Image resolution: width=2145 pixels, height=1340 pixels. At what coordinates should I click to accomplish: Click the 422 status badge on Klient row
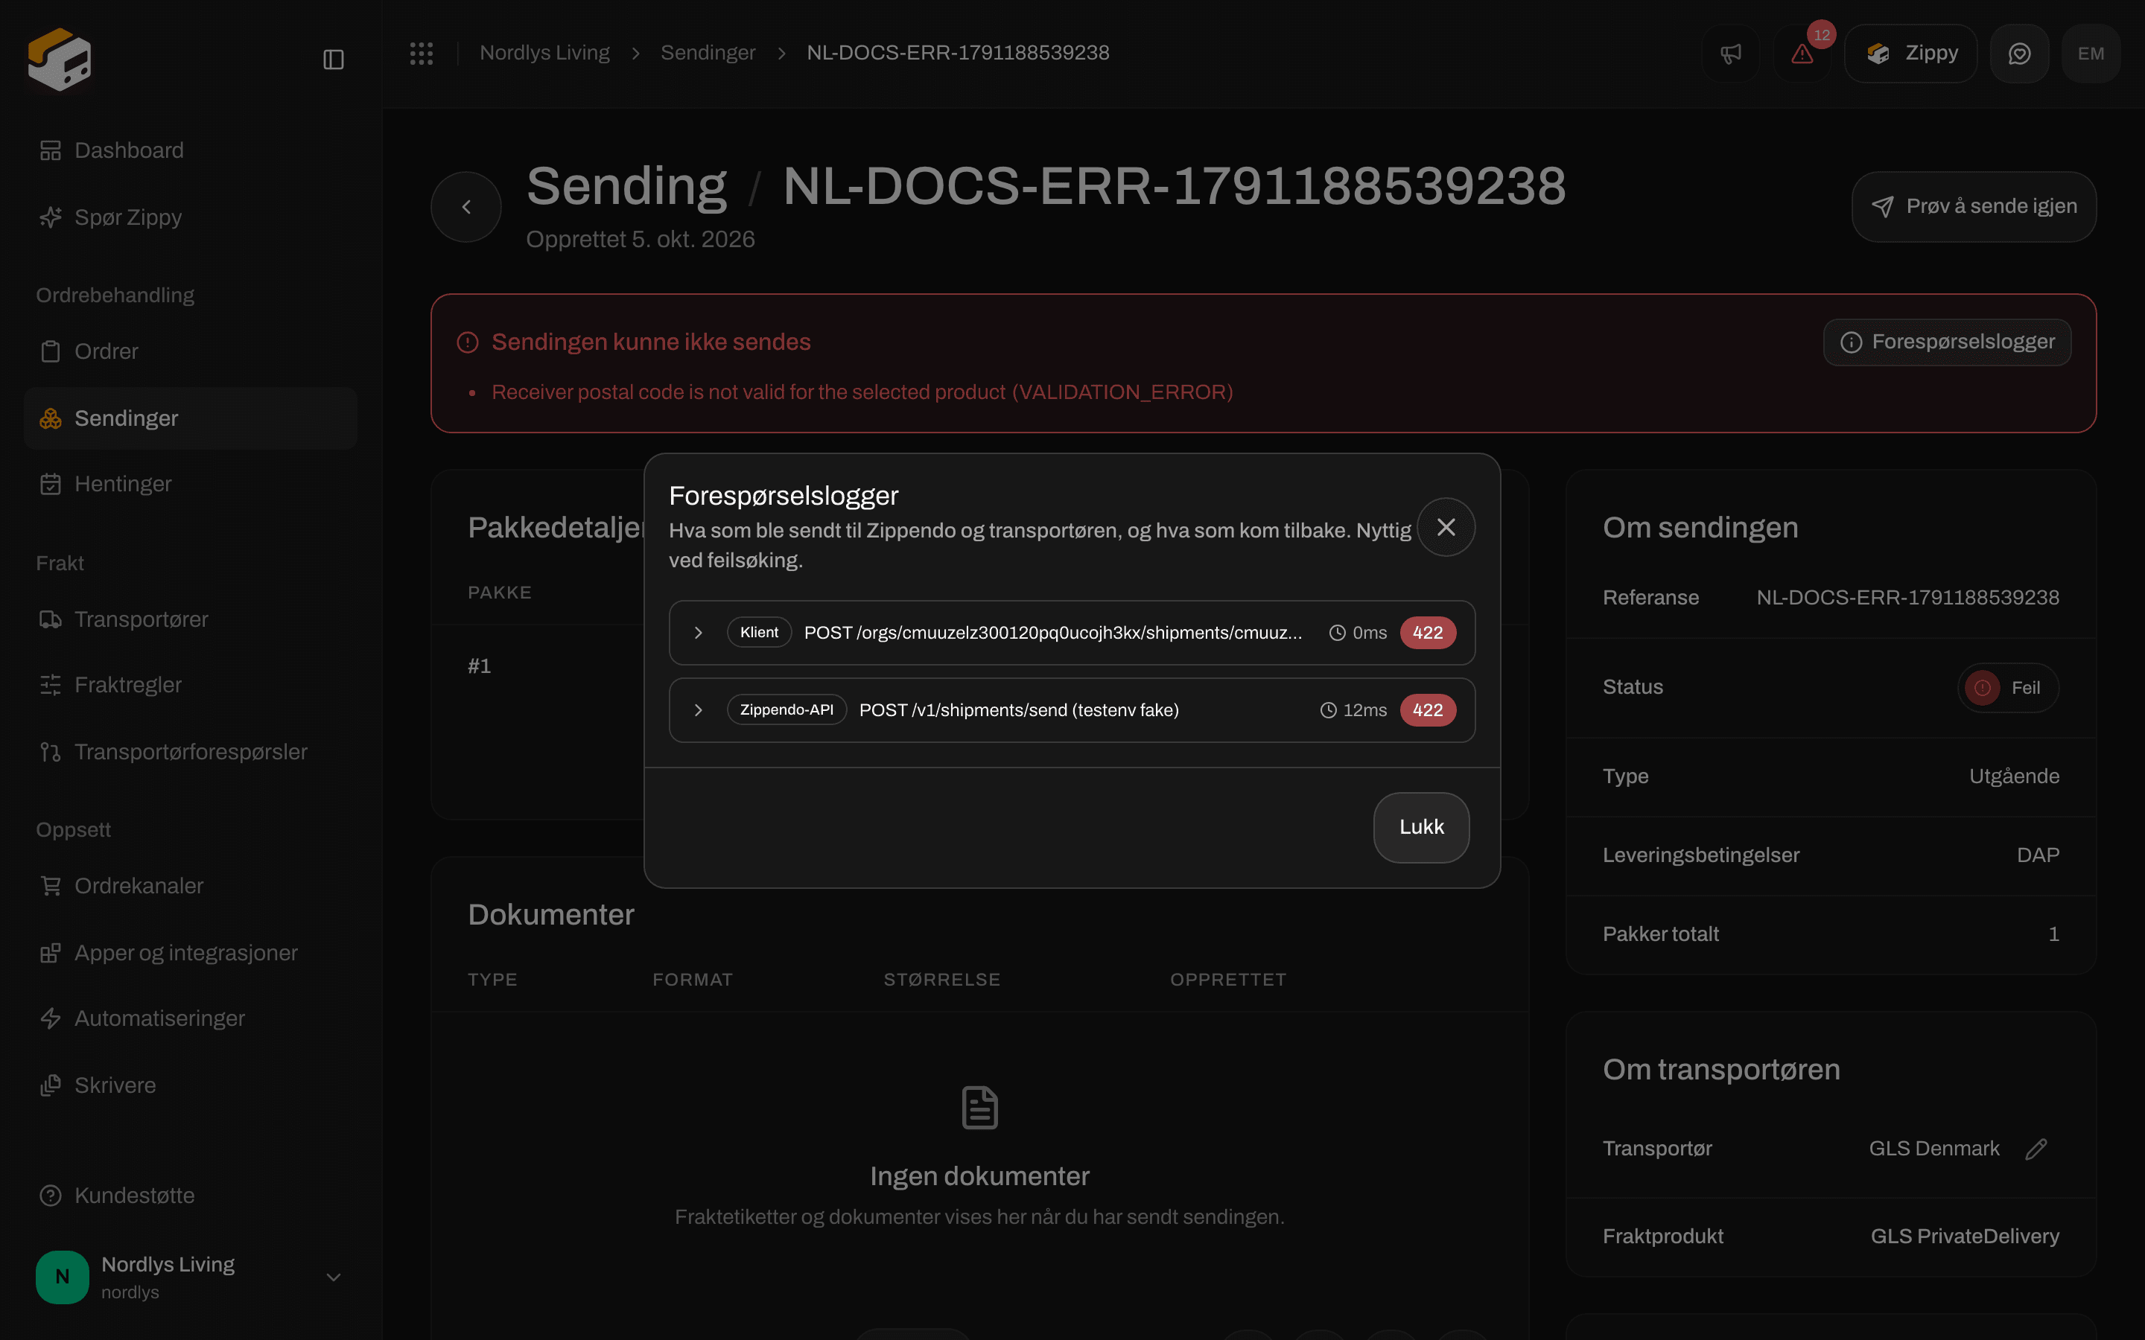tap(1427, 633)
